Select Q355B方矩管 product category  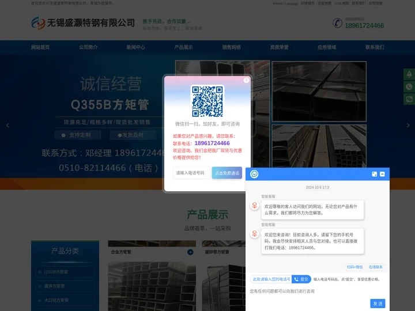65,272
